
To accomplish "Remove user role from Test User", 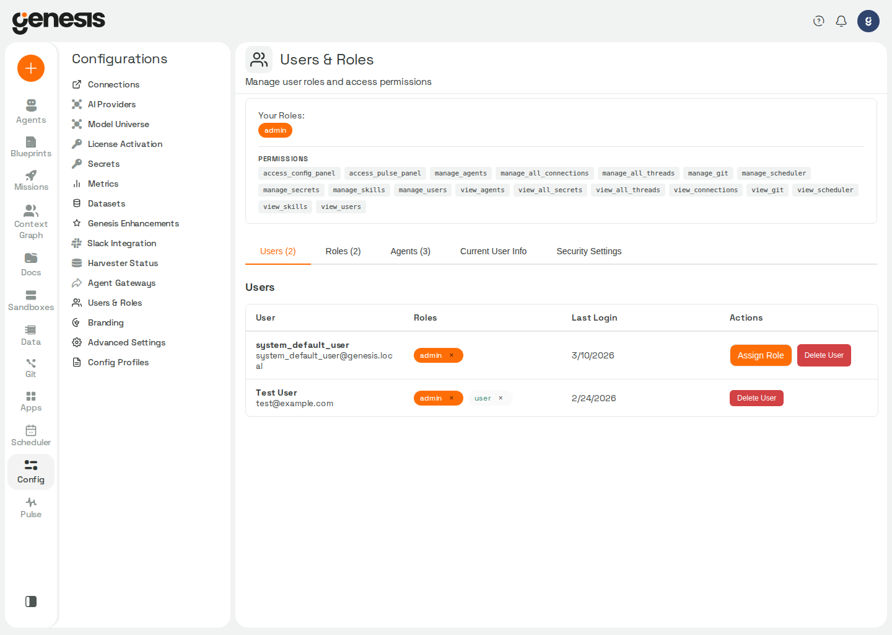I will pyautogui.click(x=501, y=398).
